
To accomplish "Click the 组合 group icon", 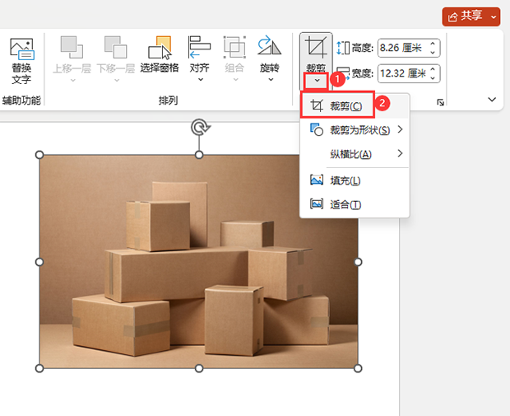I will click(x=234, y=47).
